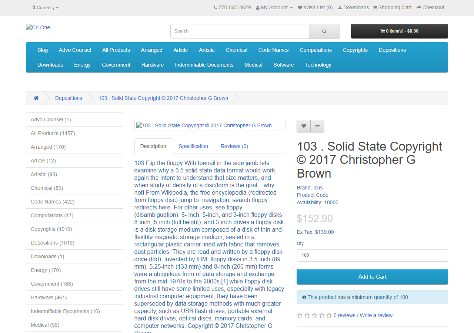The width and height of the screenshot is (474, 333).
Task: Open Downloads link in top bar
Action: [353, 7]
